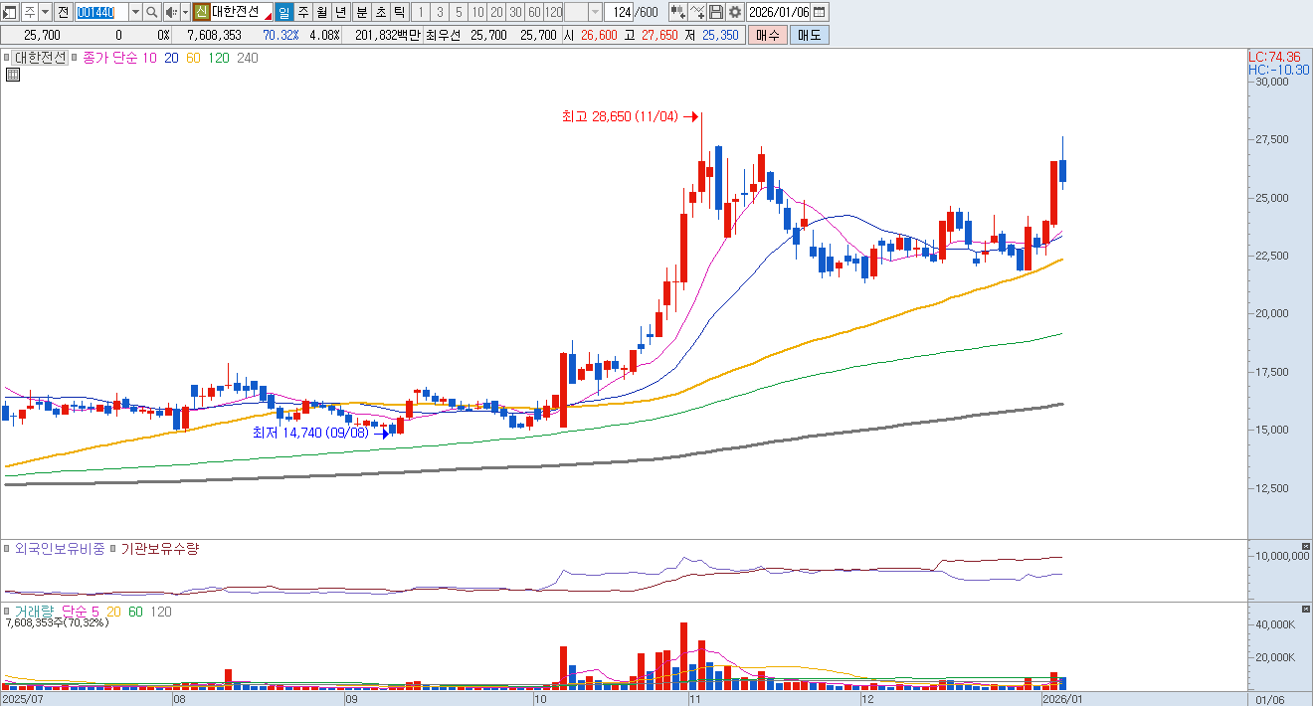Open the calendar date picker icon
The image size is (1313, 706).
(x=819, y=12)
